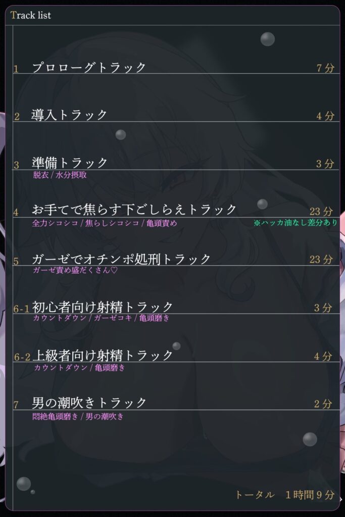This screenshot has width=345, height=517.
Task: Click track number 7
Action: click(16, 405)
